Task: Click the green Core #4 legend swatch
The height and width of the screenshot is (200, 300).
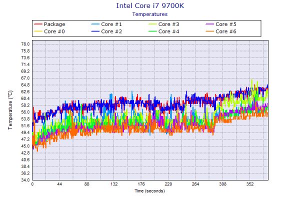Action: (152, 31)
